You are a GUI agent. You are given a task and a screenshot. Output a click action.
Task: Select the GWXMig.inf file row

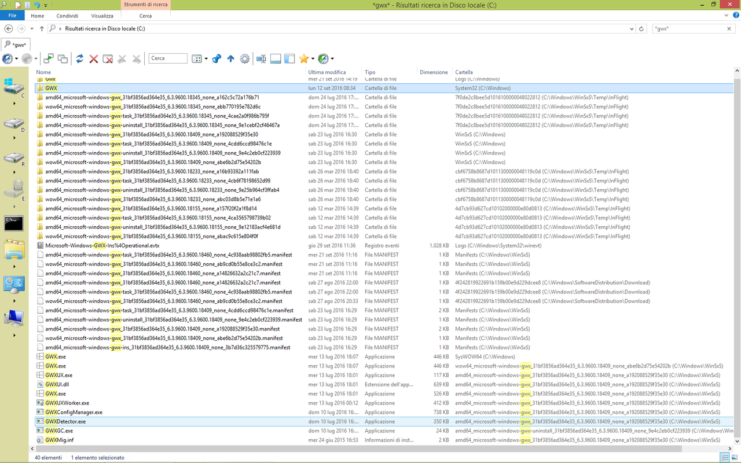click(384, 440)
